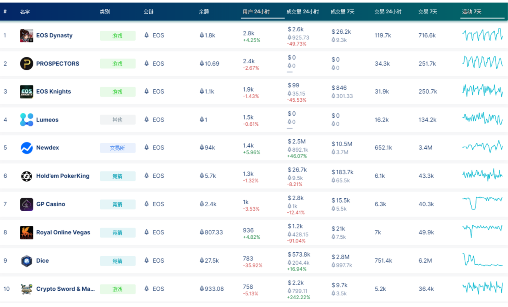Screen dimensions: 508x307
Task: Open the PROSPECTORS name link
Action: 57,64
